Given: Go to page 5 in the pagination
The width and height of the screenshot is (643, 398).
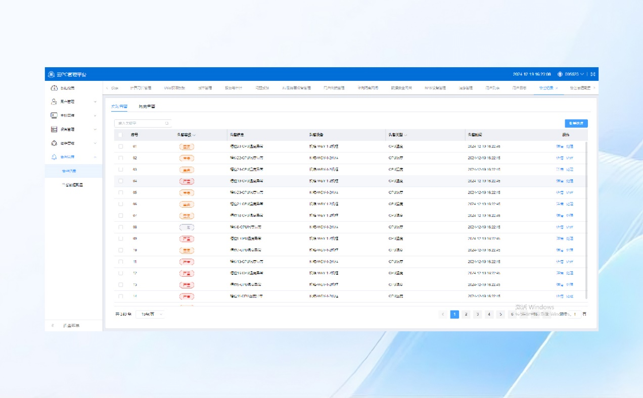Looking at the screenshot, I should click(x=500, y=314).
